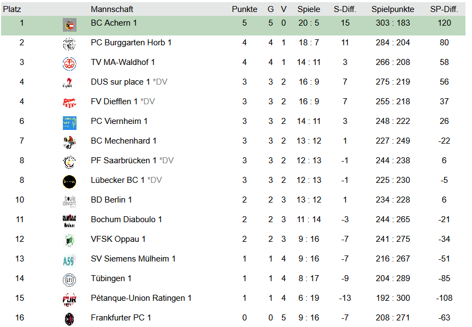Click the Lübecker BC 1 black logo
472x327 pixels.
[x=69, y=181]
